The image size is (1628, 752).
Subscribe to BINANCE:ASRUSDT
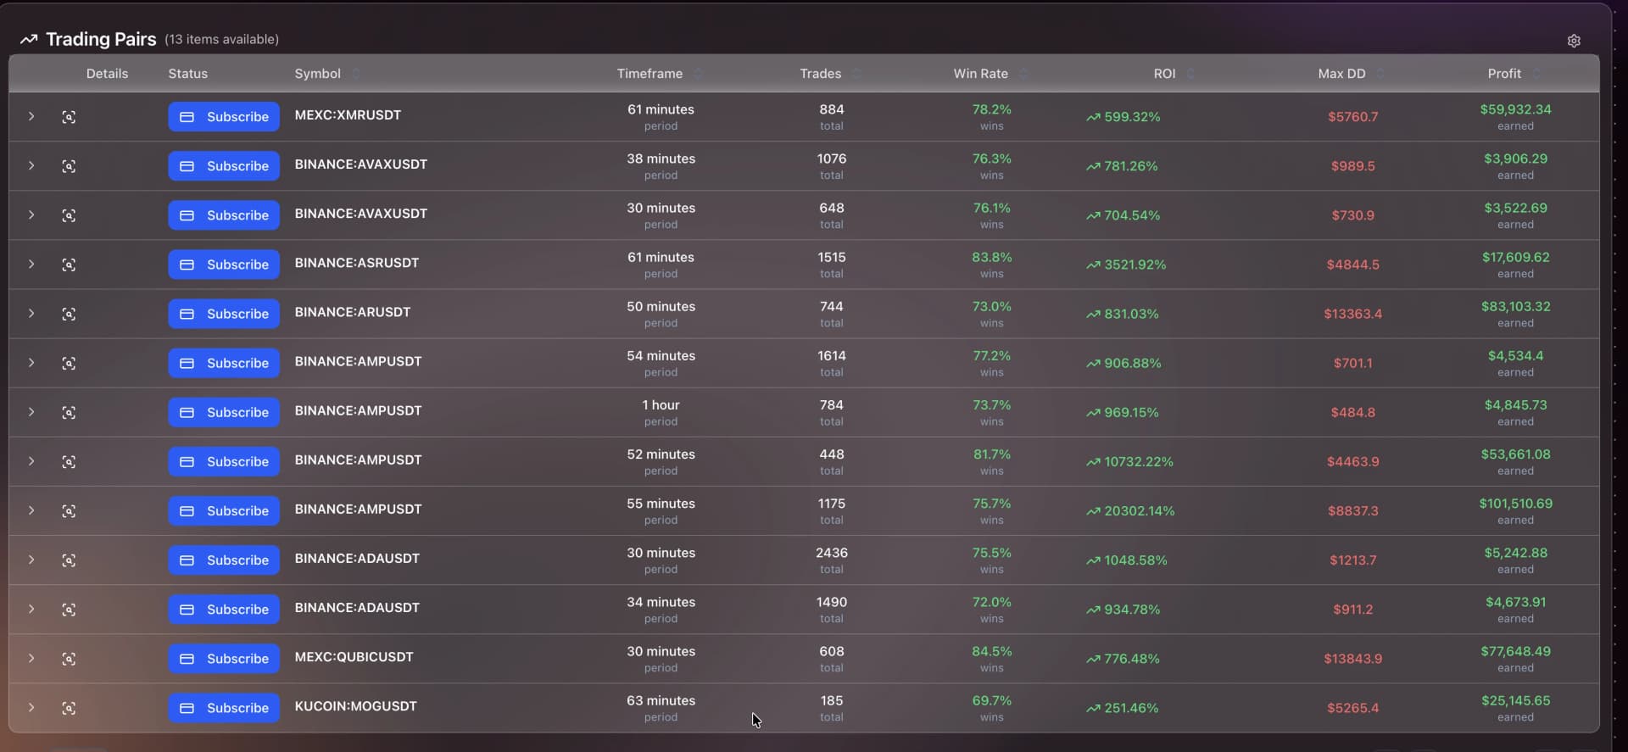click(x=223, y=264)
